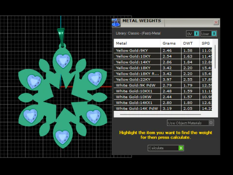The width and height of the screenshot is (233, 175).
Task: Click the 2.86 grams value for 14KY
Action: 167,62
